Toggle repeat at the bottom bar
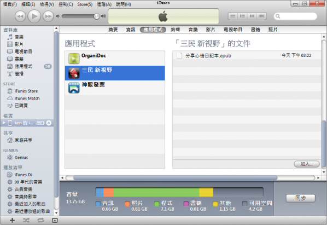This screenshot has height=225, width=327. point(40,220)
